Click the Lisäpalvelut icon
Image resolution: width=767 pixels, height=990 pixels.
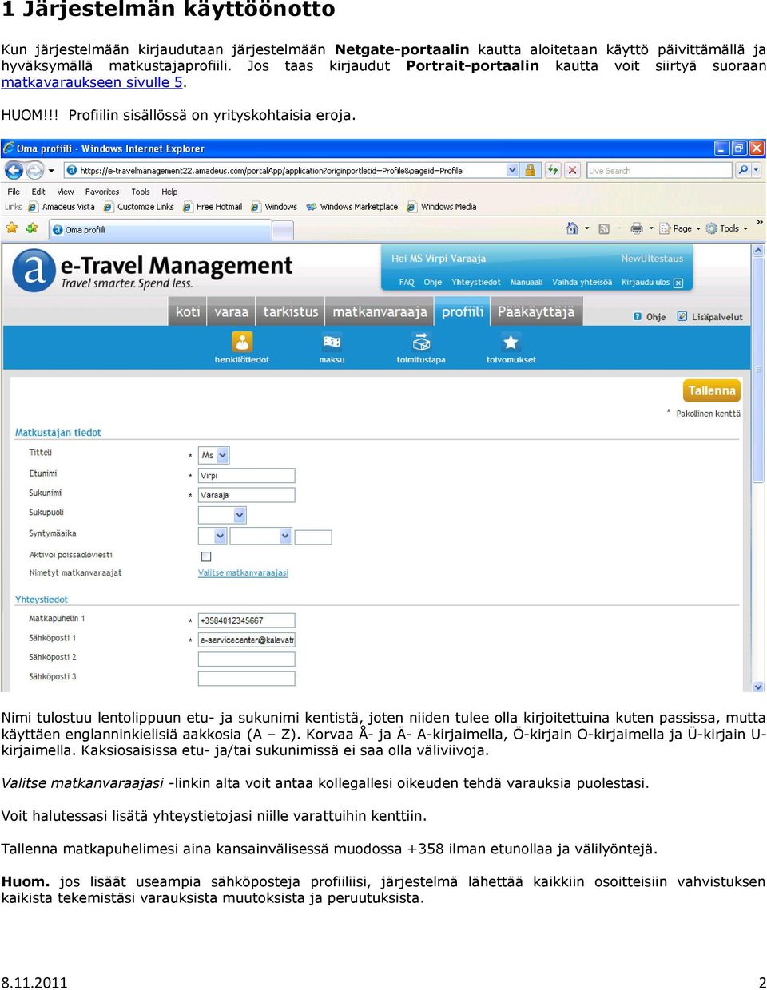(x=682, y=316)
